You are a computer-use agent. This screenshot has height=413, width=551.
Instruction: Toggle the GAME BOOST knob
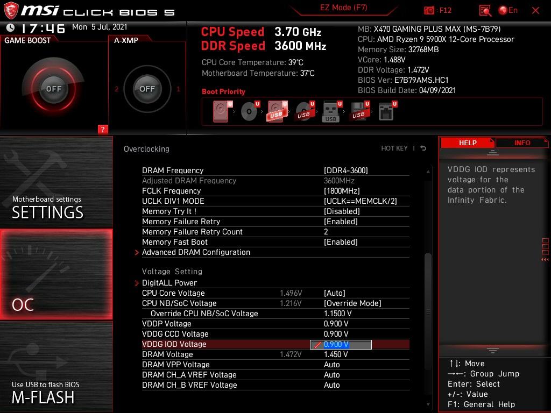[53, 89]
